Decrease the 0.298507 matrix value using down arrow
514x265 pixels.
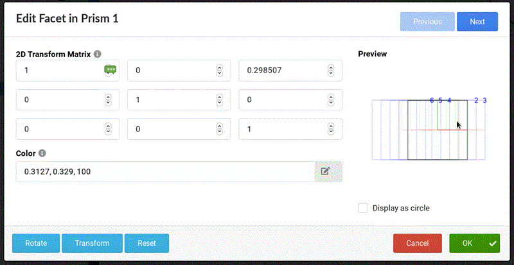point(331,74)
